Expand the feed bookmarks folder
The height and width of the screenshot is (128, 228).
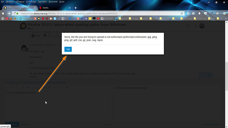click(x=212, y=19)
